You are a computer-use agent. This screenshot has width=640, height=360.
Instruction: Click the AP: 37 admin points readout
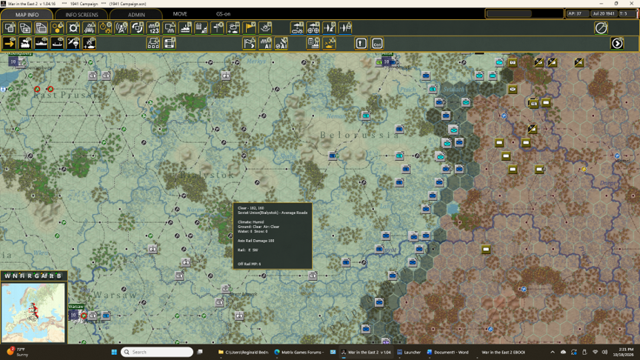pyautogui.click(x=577, y=13)
